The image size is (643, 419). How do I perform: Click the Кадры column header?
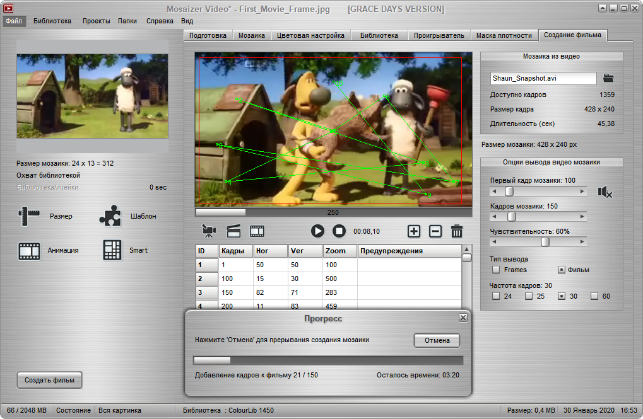click(x=235, y=251)
